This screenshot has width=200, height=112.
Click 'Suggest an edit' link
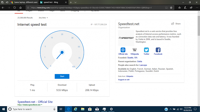pyautogui.click(x=124, y=80)
